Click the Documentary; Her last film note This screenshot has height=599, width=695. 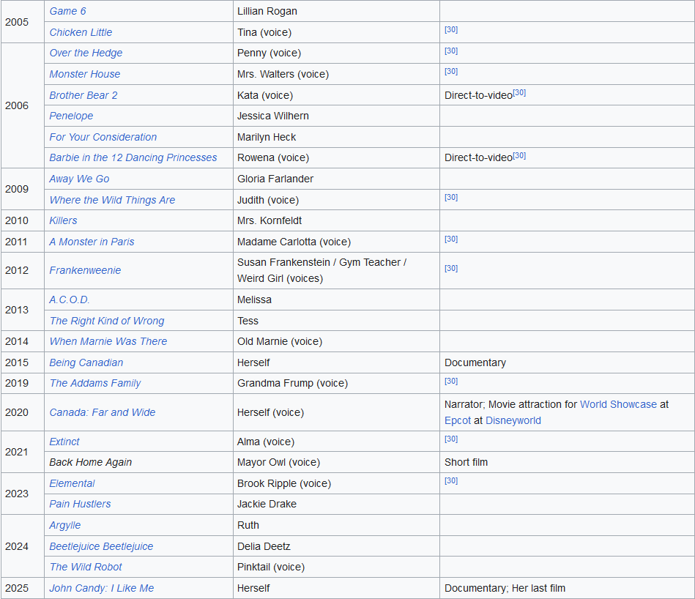(505, 588)
